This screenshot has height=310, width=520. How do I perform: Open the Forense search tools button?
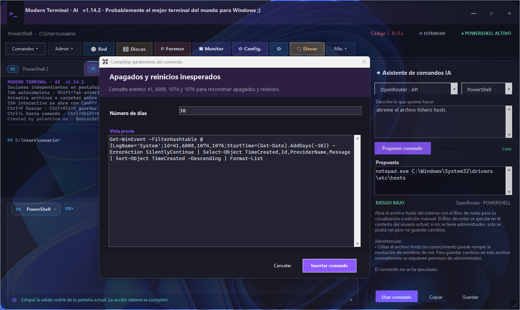pyautogui.click(x=172, y=49)
